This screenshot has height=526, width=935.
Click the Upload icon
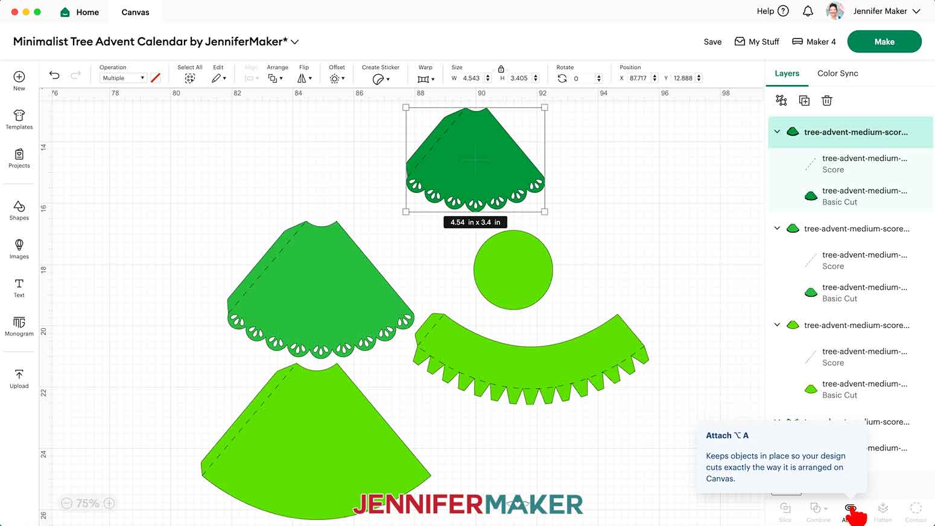19,379
